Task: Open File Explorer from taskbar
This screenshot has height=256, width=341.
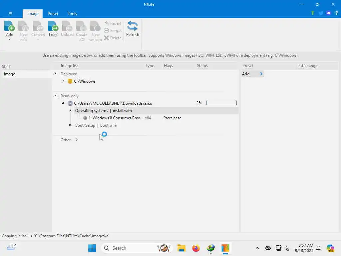Action: (x=181, y=248)
